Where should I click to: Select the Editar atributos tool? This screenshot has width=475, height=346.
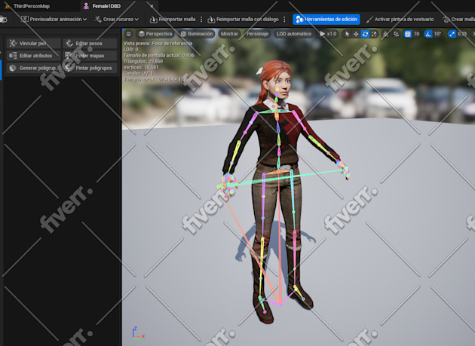33,56
